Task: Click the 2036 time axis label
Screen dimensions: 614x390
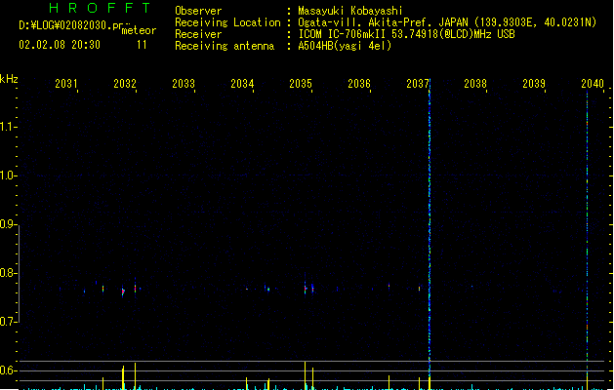Action: click(359, 84)
